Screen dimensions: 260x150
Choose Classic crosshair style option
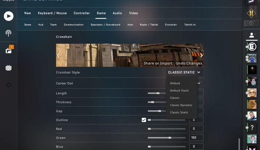175,98
